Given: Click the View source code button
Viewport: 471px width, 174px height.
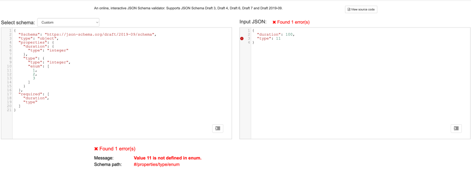Looking at the screenshot, I should tap(361, 9).
